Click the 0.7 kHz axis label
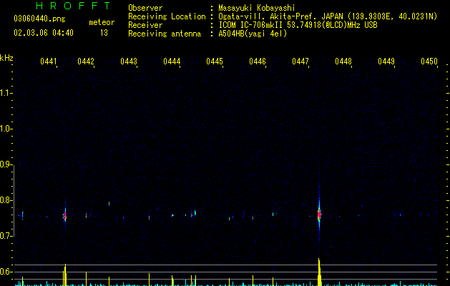The image size is (450, 286). (5, 236)
